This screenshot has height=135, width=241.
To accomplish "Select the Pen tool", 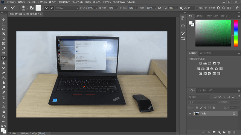I will (4, 93).
